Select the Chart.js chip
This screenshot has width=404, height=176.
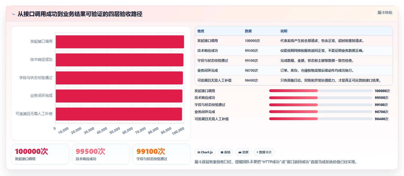205,152
